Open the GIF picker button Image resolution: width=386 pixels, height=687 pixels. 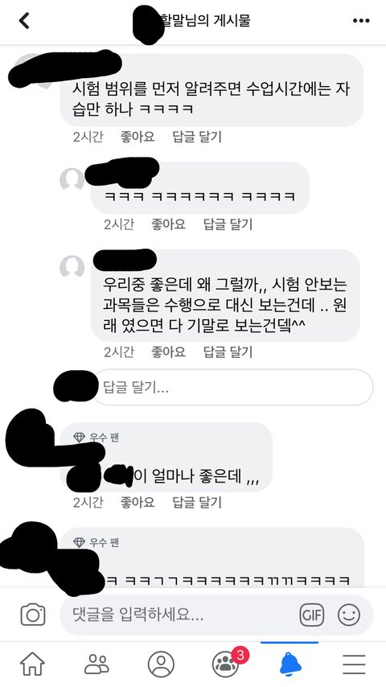311,615
